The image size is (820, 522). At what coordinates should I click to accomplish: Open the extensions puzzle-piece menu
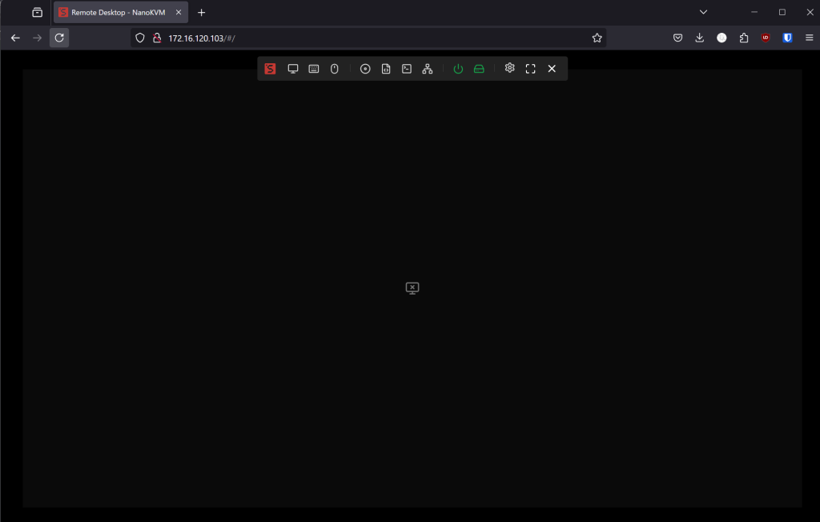pyautogui.click(x=744, y=38)
